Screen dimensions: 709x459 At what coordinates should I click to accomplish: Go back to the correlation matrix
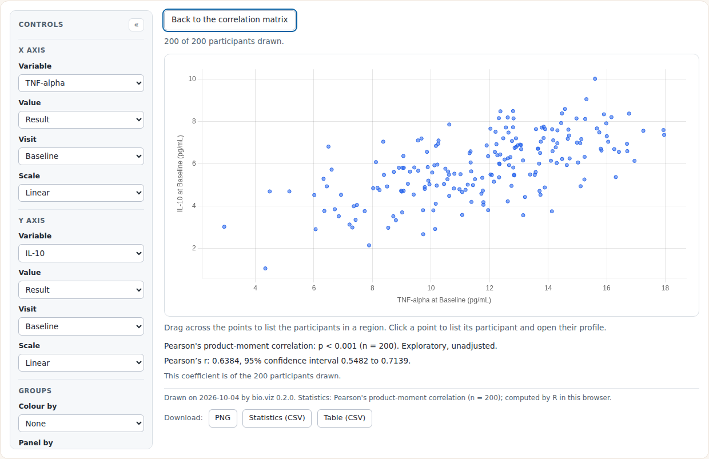click(x=230, y=19)
